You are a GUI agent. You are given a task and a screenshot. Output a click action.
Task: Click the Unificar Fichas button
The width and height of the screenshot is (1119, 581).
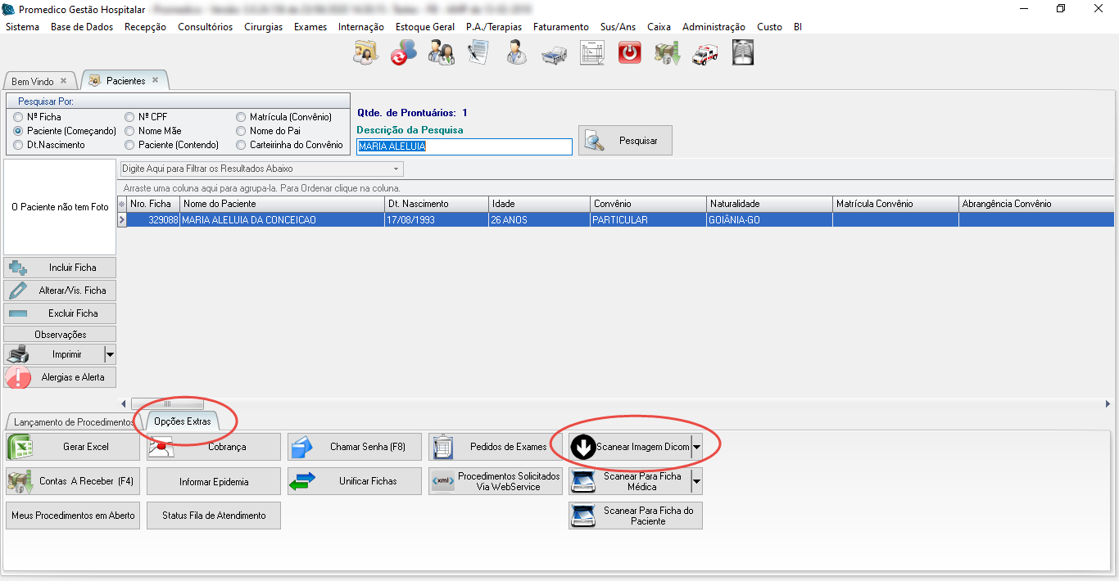(x=354, y=481)
